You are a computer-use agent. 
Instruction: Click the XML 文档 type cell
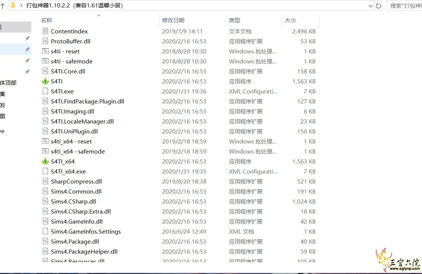point(241,231)
